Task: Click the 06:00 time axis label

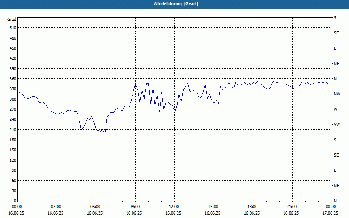Action: pos(95,207)
